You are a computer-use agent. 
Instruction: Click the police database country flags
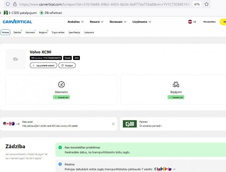163,169
